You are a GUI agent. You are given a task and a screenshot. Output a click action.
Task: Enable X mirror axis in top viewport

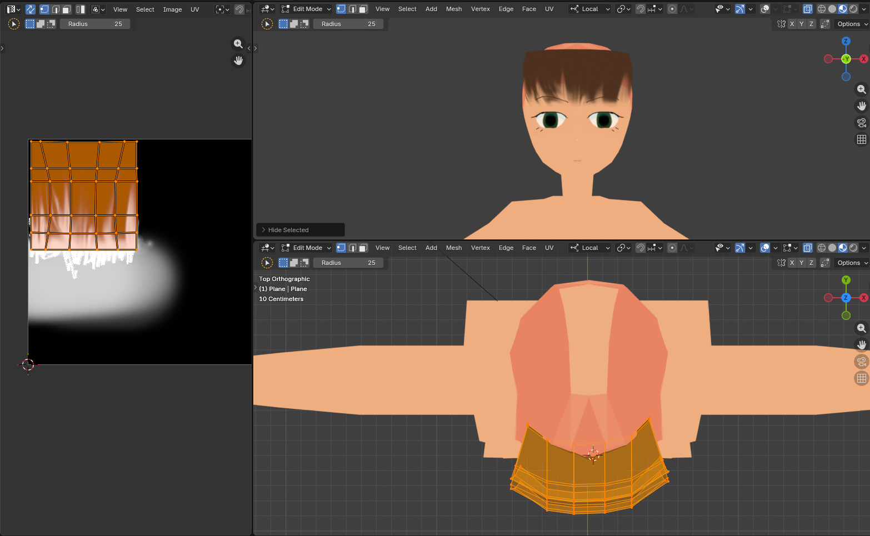(x=792, y=24)
